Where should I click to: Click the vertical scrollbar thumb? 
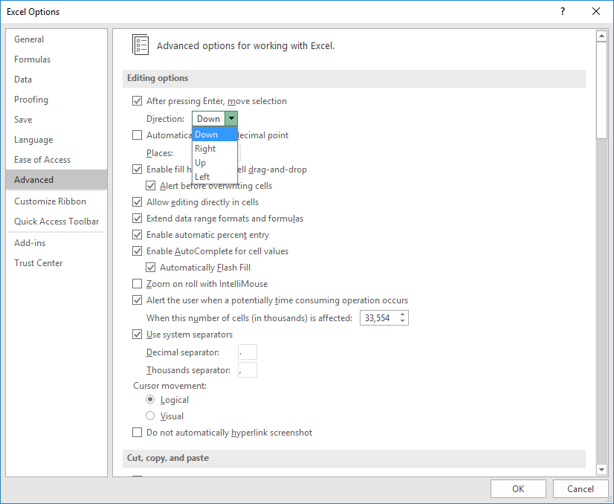601,90
